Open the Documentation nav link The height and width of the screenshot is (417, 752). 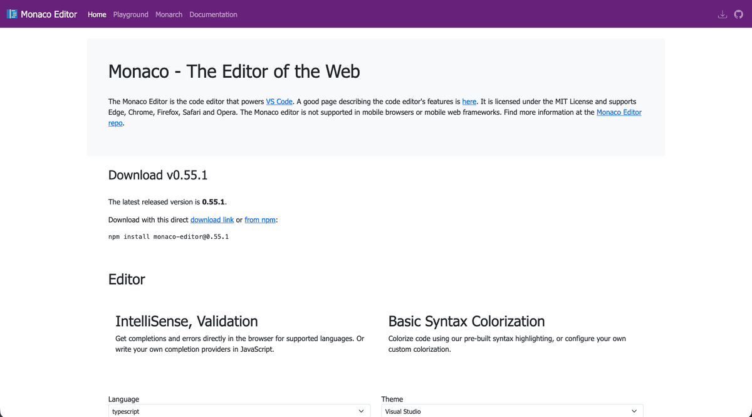213,14
